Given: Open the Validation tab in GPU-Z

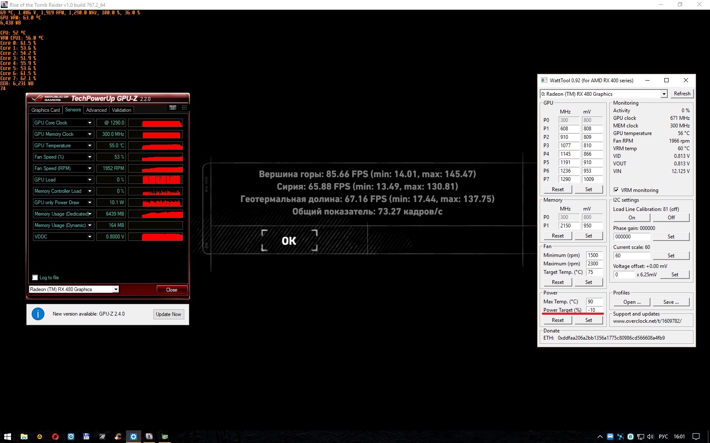Looking at the screenshot, I should click(x=122, y=110).
